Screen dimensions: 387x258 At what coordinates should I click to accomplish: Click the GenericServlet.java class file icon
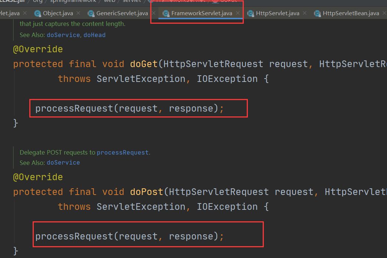[91, 14]
